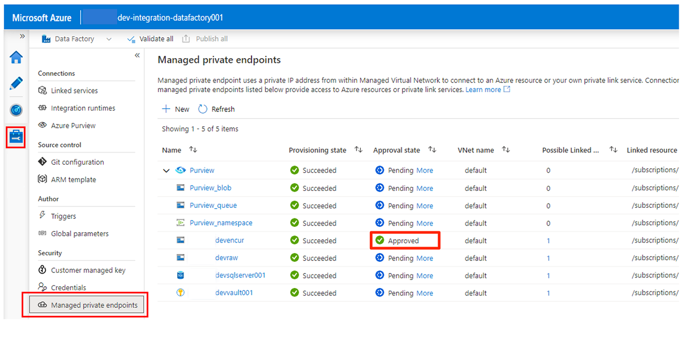Open the Monitor gauge icon
This screenshot has width=699, height=338.
click(16, 110)
